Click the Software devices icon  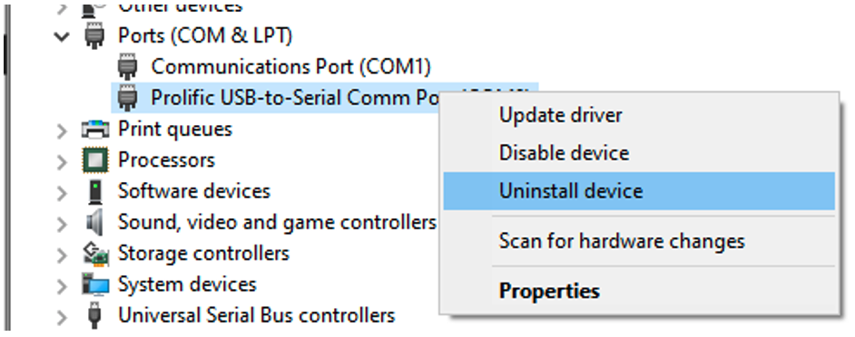point(95,192)
